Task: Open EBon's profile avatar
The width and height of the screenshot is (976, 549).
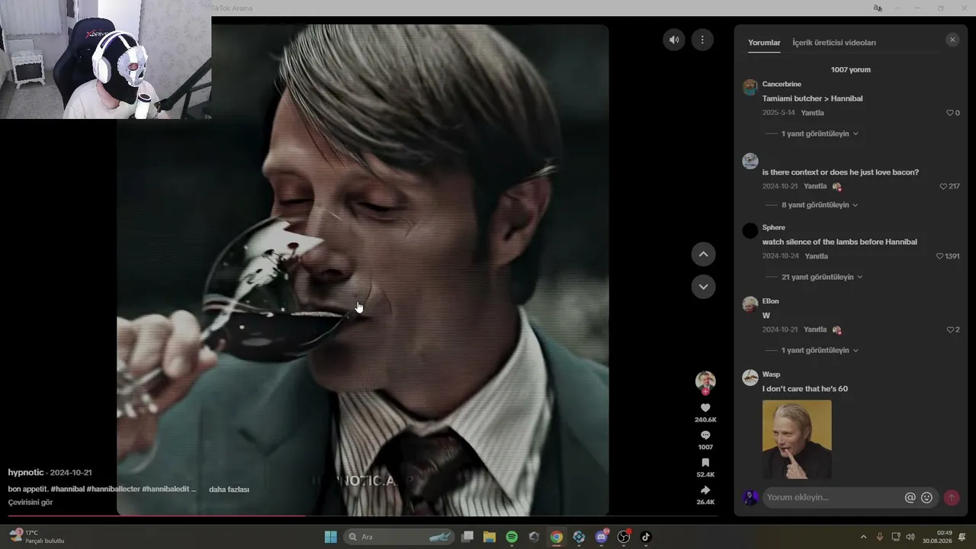Action: pyautogui.click(x=750, y=304)
